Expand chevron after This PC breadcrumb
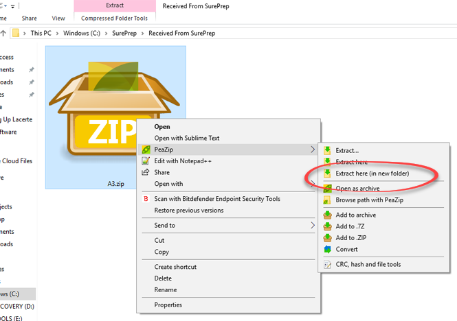This screenshot has width=457, height=321. (x=57, y=34)
